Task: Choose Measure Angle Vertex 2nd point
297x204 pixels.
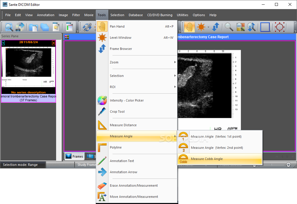Action: coord(220,148)
